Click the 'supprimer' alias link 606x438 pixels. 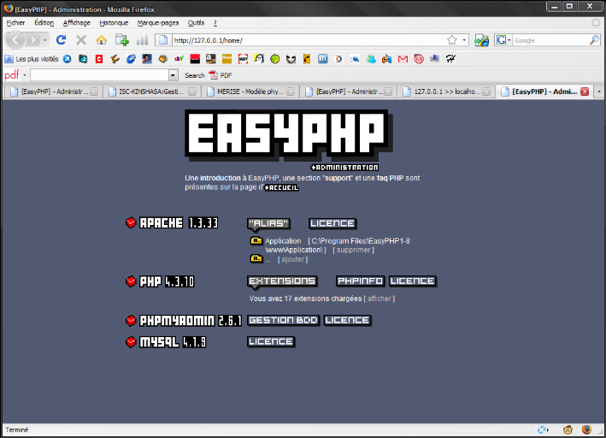tap(352, 250)
